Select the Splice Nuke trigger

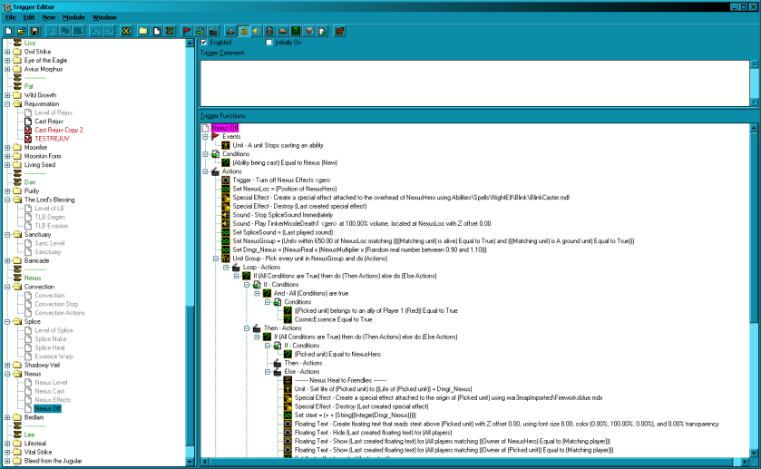51,339
